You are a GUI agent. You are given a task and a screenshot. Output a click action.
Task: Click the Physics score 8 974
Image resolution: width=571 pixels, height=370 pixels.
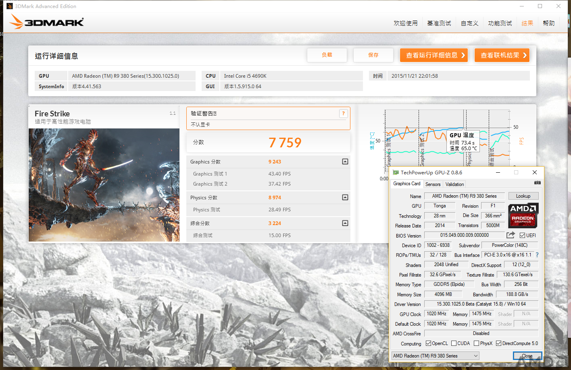[x=275, y=197]
